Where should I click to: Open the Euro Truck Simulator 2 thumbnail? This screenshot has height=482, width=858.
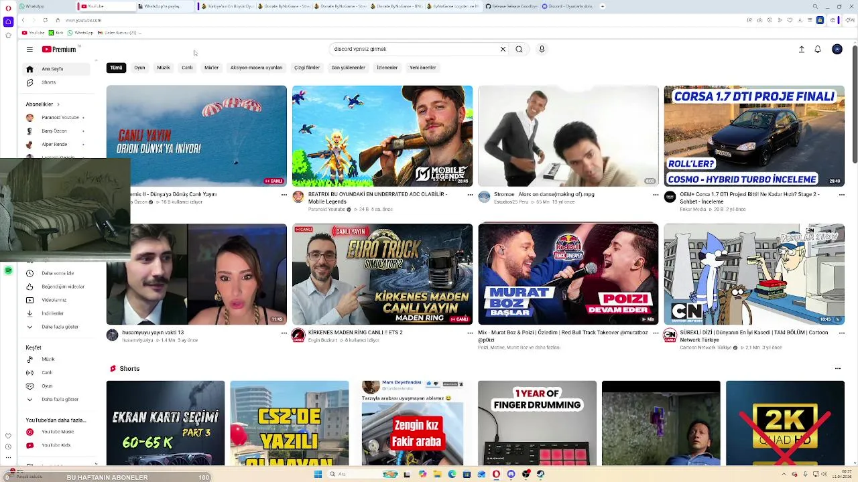(x=382, y=274)
